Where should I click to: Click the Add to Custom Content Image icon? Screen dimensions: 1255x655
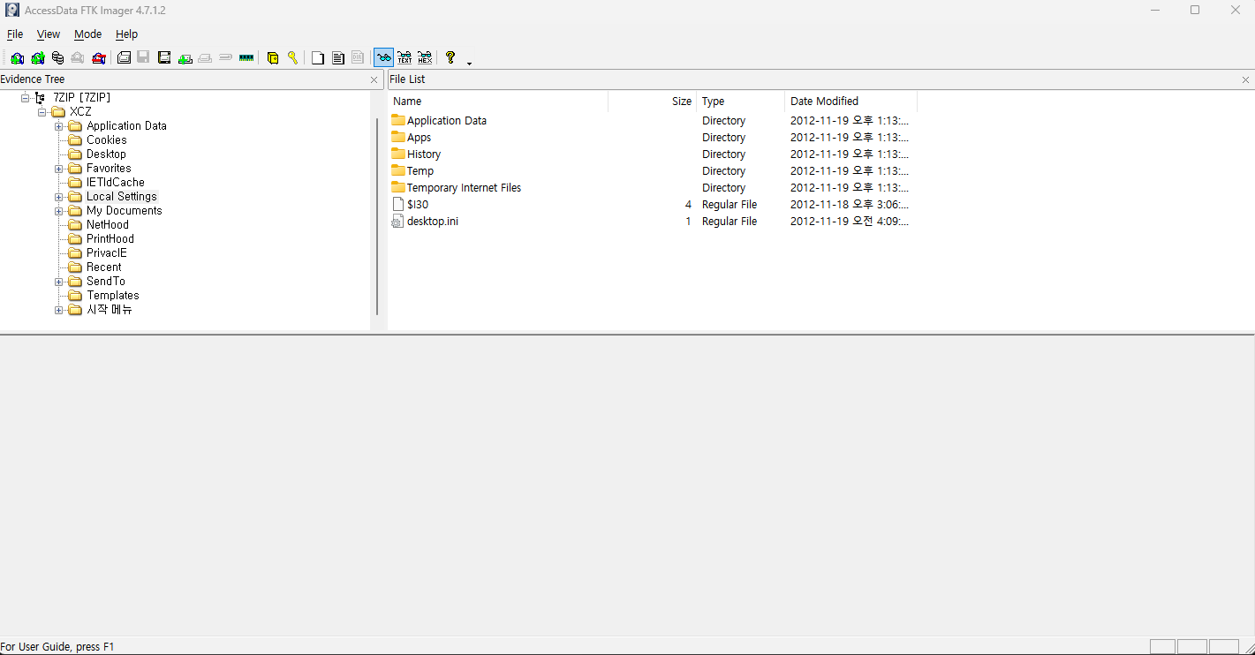[x=185, y=58]
